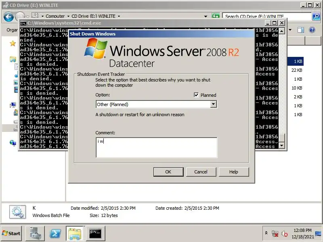323x242 pixels.
Task: Open the Organize menu in Explorer
Action: coord(12,30)
